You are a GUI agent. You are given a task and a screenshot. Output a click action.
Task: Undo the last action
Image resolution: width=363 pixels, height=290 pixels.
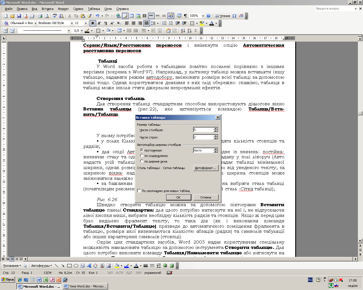tap(98, 16)
